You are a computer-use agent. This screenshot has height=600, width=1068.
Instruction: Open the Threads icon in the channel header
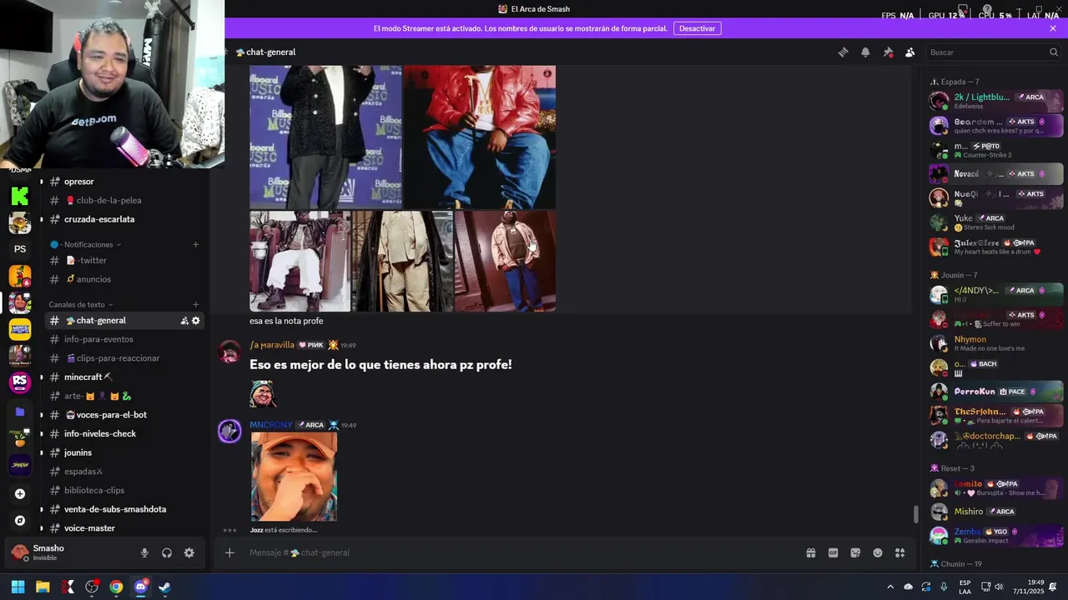843,52
